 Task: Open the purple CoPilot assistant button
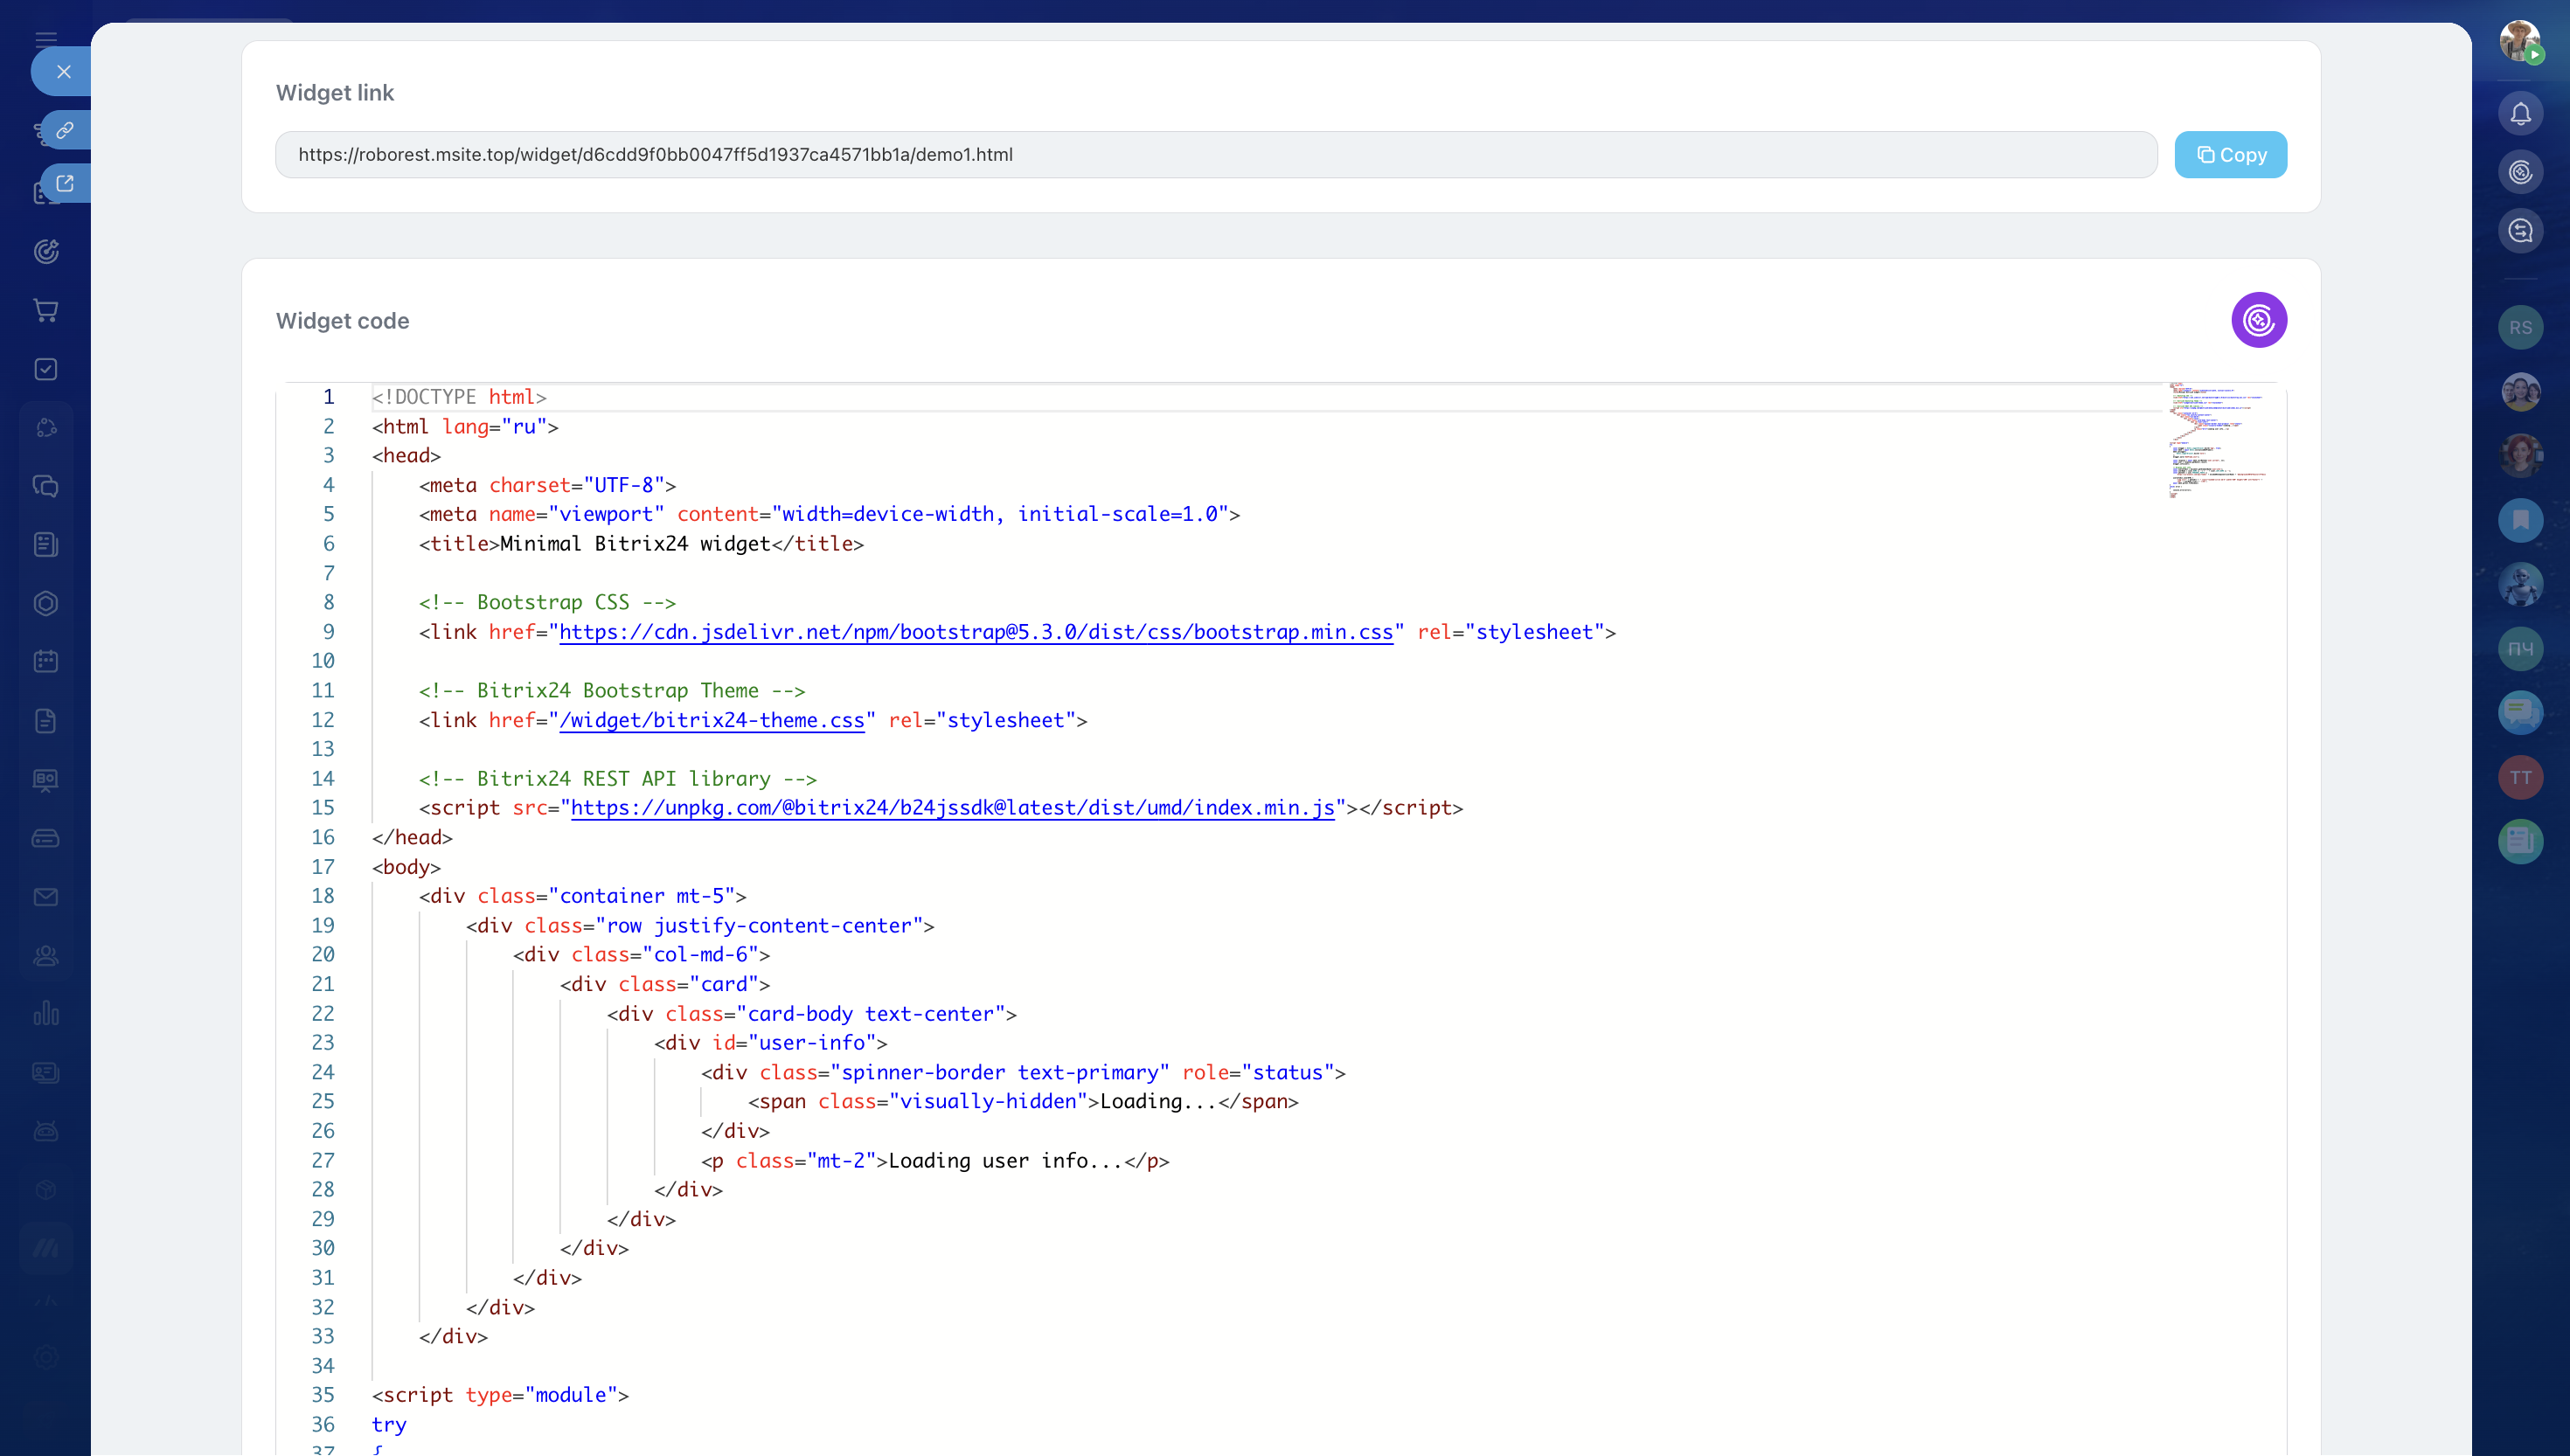click(x=2258, y=320)
